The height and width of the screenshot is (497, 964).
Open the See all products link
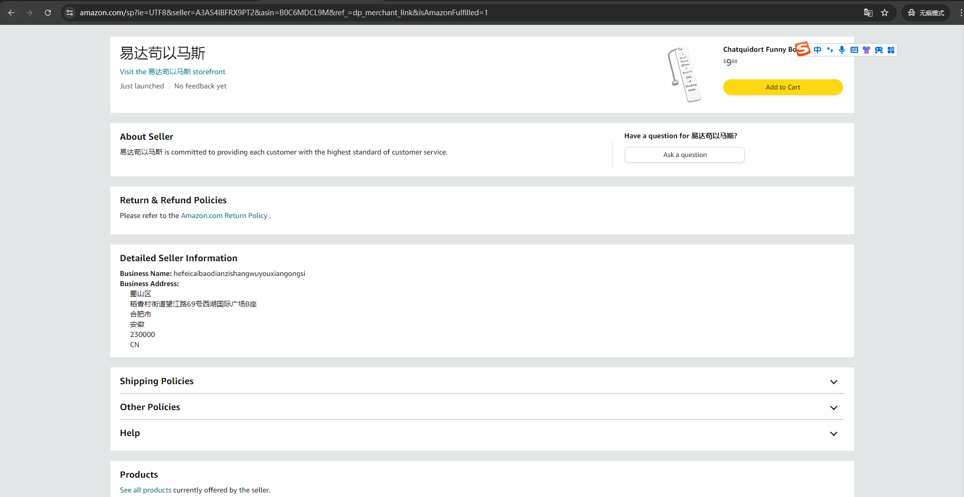(145, 490)
